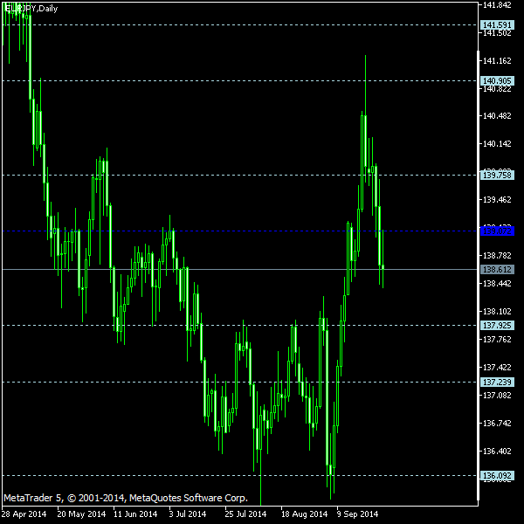Click the 138.442 price scale value
Image resolution: width=524 pixels, height=524 pixels.
click(x=497, y=284)
